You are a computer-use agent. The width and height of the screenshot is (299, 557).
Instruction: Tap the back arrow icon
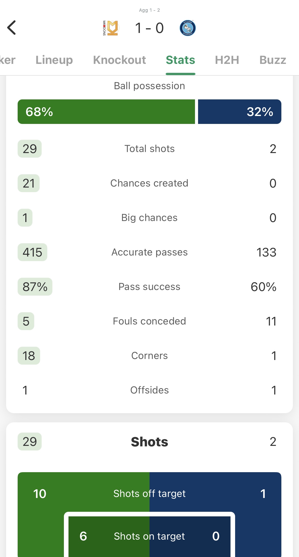pyautogui.click(x=12, y=28)
